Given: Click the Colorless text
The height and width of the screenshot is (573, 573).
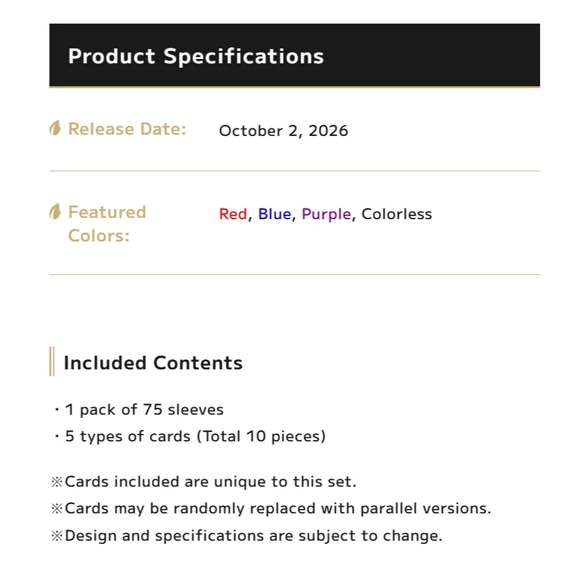Looking at the screenshot, I should (397, 214).
